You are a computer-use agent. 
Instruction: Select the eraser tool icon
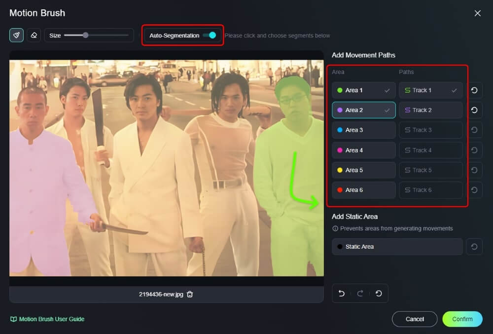tap(34, 35)
